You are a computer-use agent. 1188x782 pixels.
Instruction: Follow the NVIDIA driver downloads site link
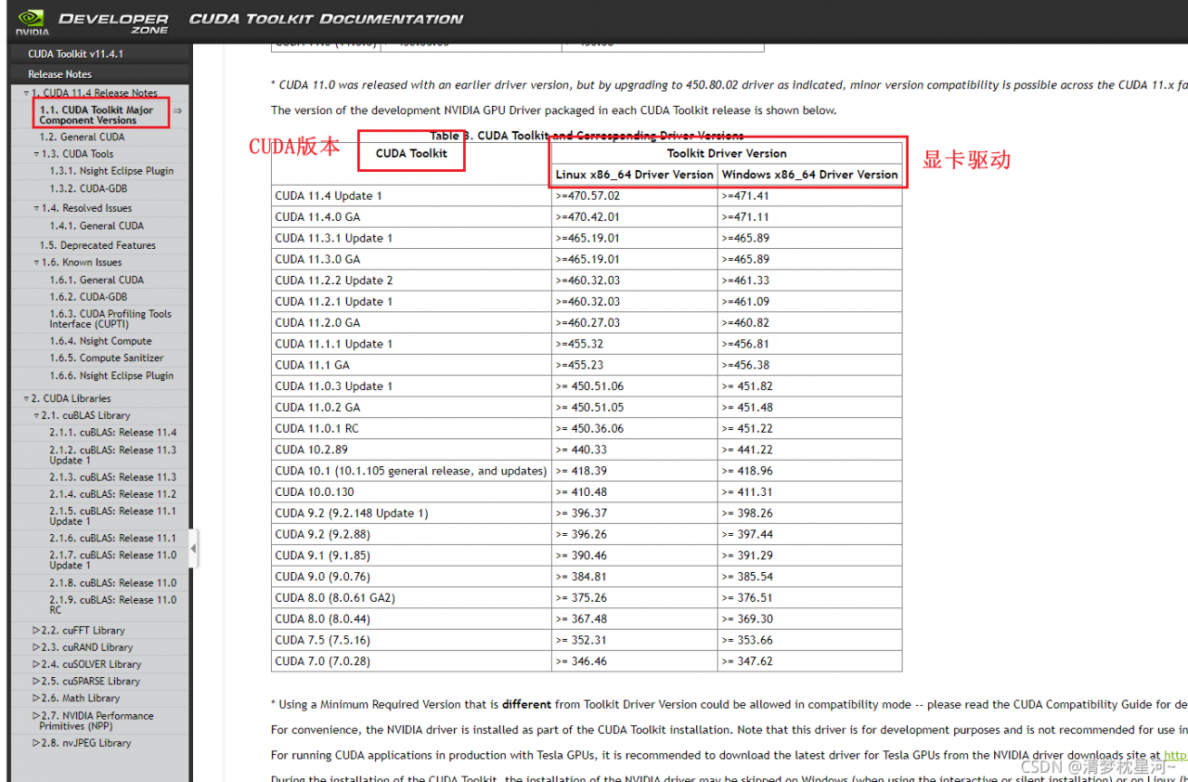(x=1176, y=755)
